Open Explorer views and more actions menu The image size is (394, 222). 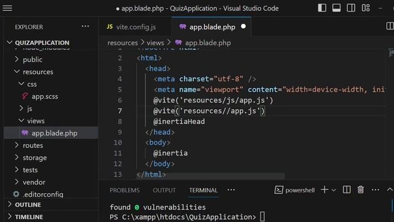pos(85,27)
